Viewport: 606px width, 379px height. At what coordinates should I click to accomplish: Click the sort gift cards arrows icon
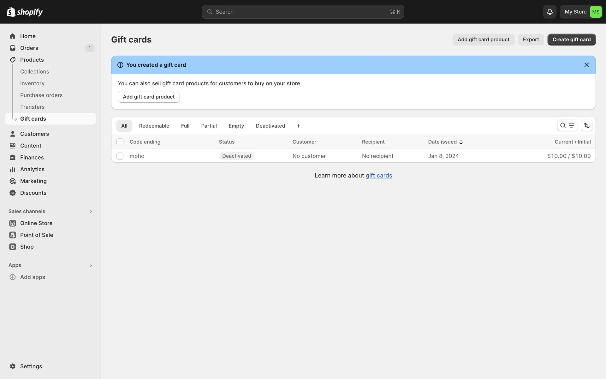point(586,126)
